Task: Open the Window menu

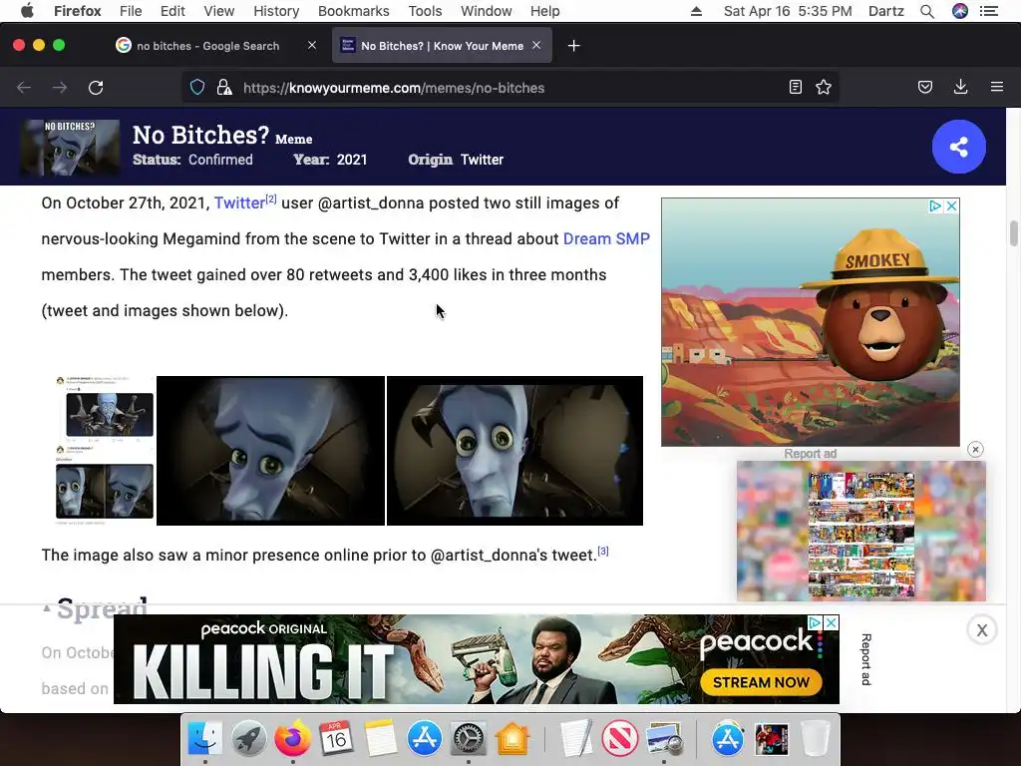Action: tap(487, 11)
